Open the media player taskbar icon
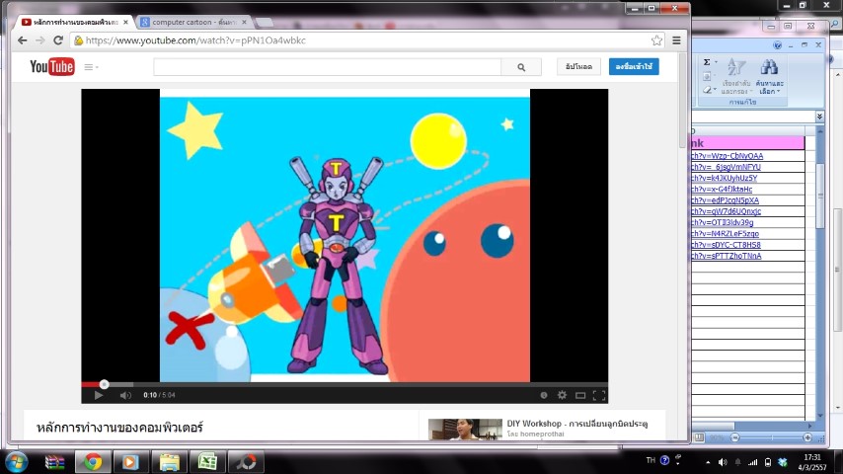Screen dimensions: 843x474 click(x=129, y=462)
